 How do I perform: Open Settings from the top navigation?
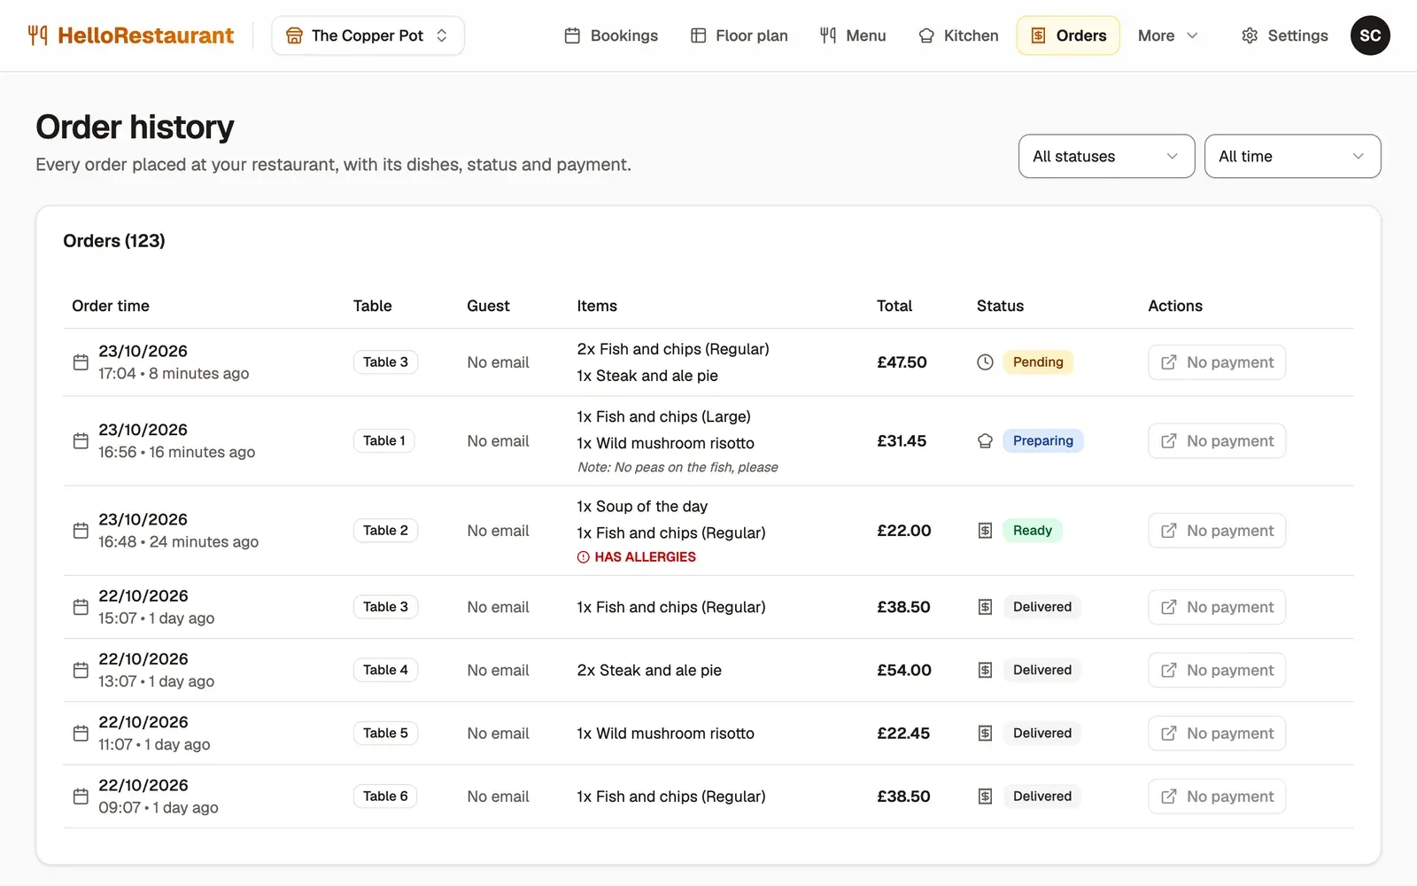pyautogui.click(x=1285, y=35)
